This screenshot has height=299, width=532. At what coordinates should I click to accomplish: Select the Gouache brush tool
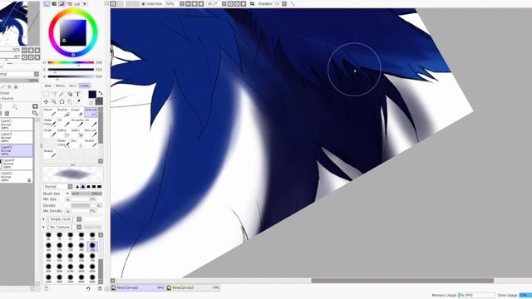(77, 123)
